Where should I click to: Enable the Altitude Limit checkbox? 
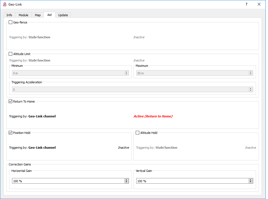click(x=11, y=54)
